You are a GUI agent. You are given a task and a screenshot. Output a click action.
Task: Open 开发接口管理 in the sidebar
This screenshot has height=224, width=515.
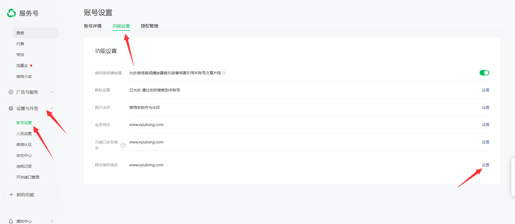[x=28, y=177]
